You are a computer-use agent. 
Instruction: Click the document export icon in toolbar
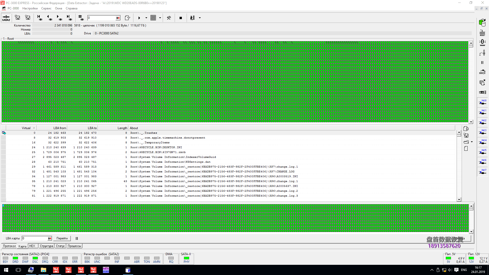tap(127, 18)
